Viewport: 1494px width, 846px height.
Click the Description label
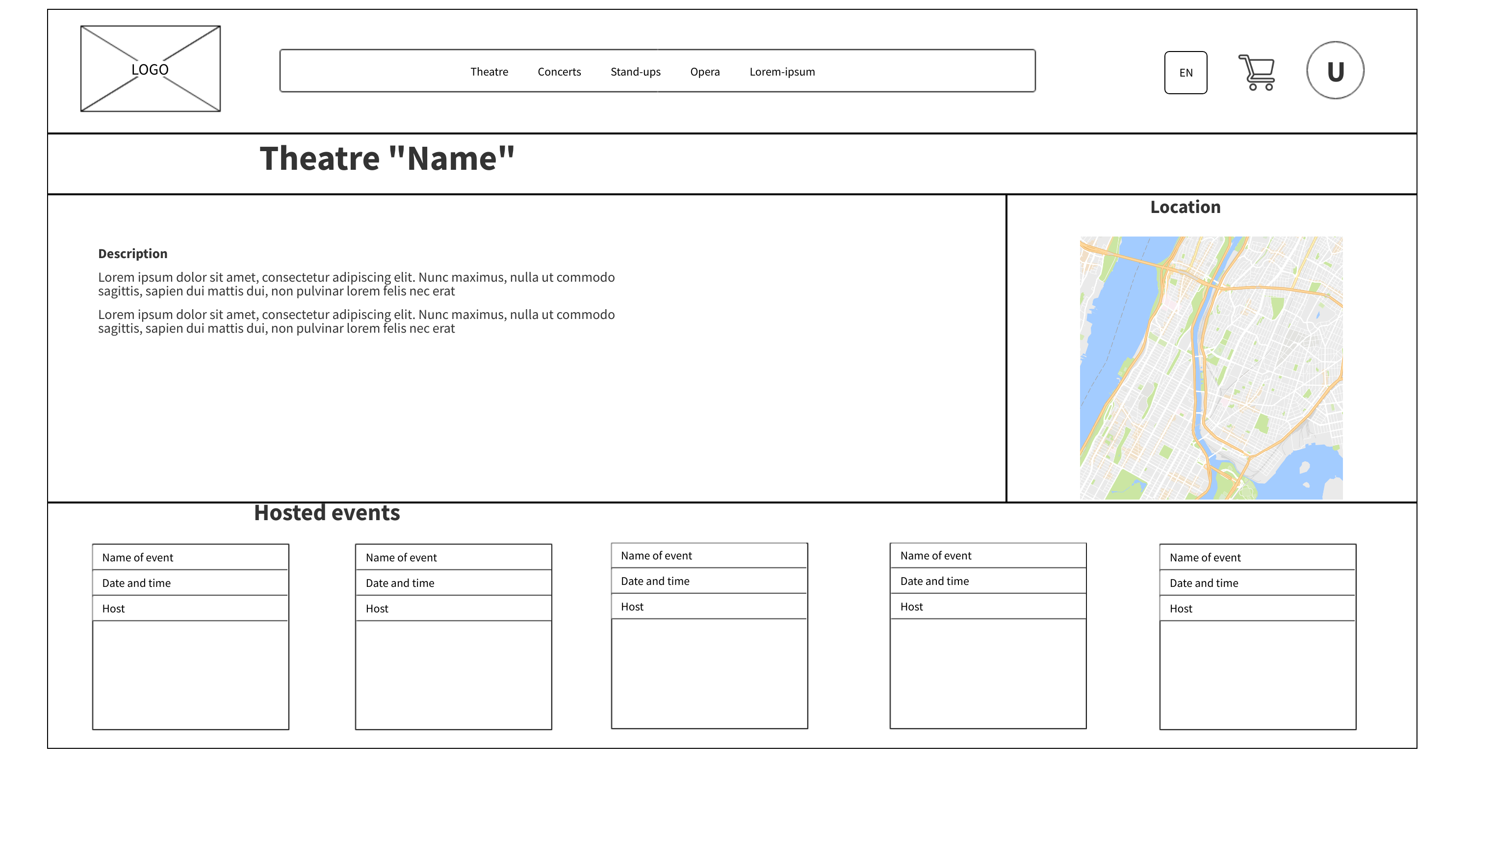132,253
